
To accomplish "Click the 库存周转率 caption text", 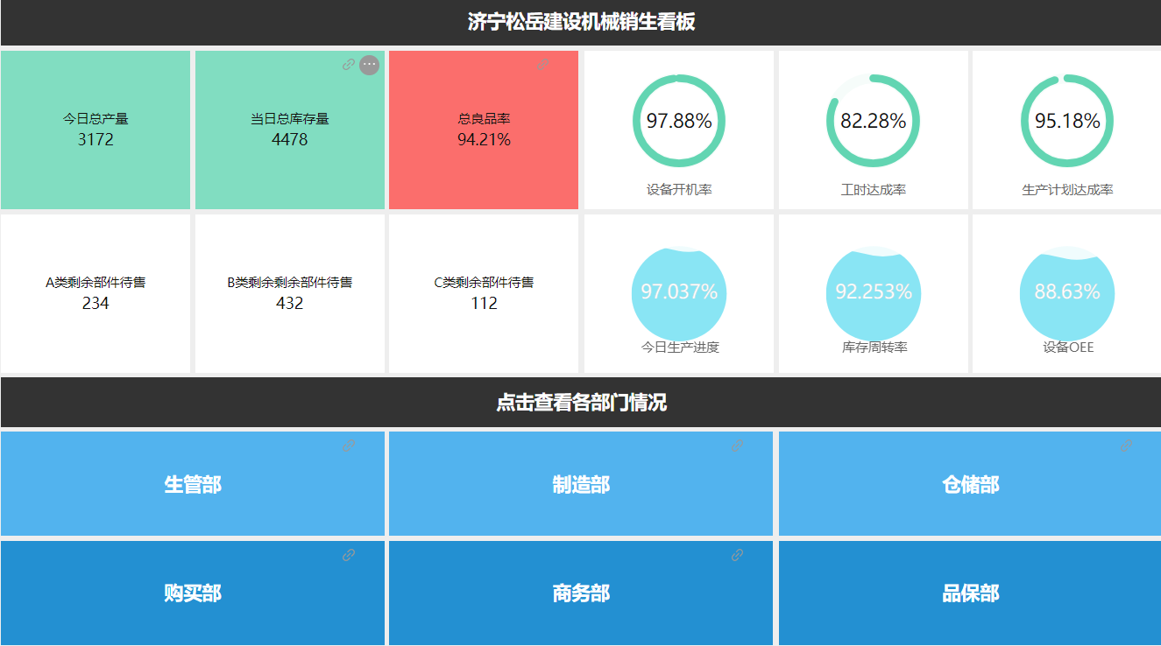I will pyautogui.click(x=874, y=348).
